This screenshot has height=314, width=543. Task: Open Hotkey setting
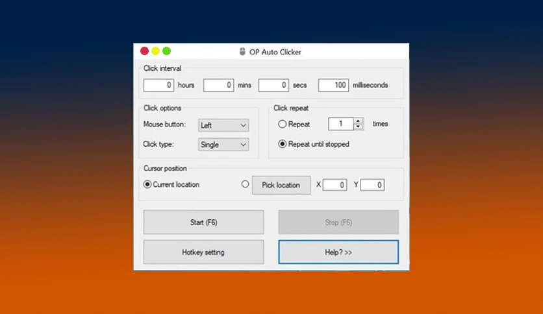click(x=204, y=252)
